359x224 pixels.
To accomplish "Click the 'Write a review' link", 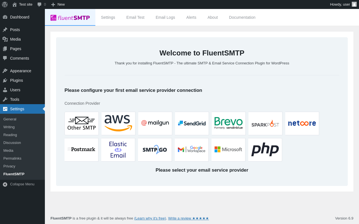I will (x=188, y=218).
